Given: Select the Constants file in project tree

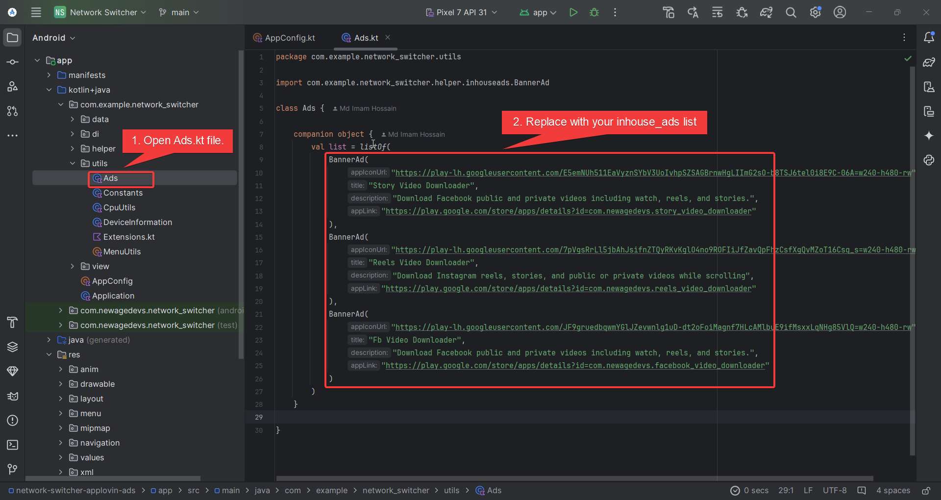Looking at the screenshot, I should click(x=123, y=193).
